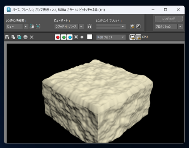This screenshot has width=189, height=148.
Task: Toggle the lock to viewport icon
Action: tap(90, 27)
